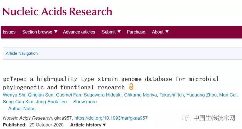Open author Wenyu Shi's profile
The image size is (242, 129).
[14, 95]
